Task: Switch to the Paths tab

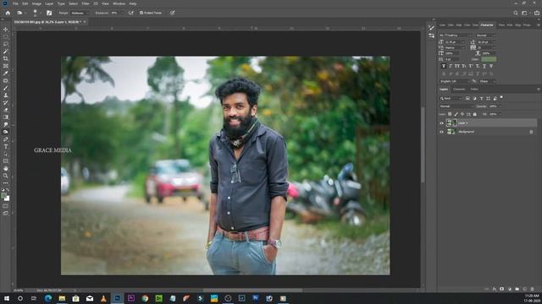Action: 474,90
